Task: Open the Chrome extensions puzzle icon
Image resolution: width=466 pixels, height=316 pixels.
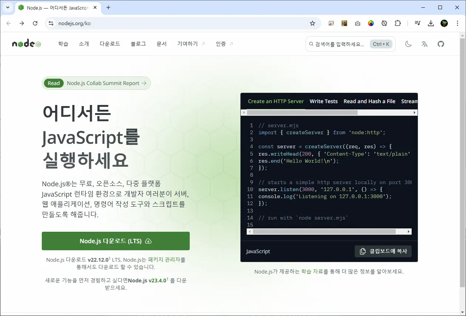Action: 398,23
